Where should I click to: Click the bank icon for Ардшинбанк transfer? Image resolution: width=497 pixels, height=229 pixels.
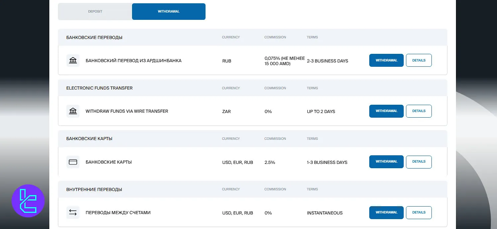73,60
